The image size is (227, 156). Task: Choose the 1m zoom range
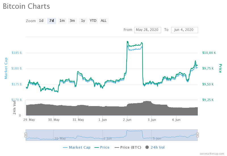click(62, 21)
